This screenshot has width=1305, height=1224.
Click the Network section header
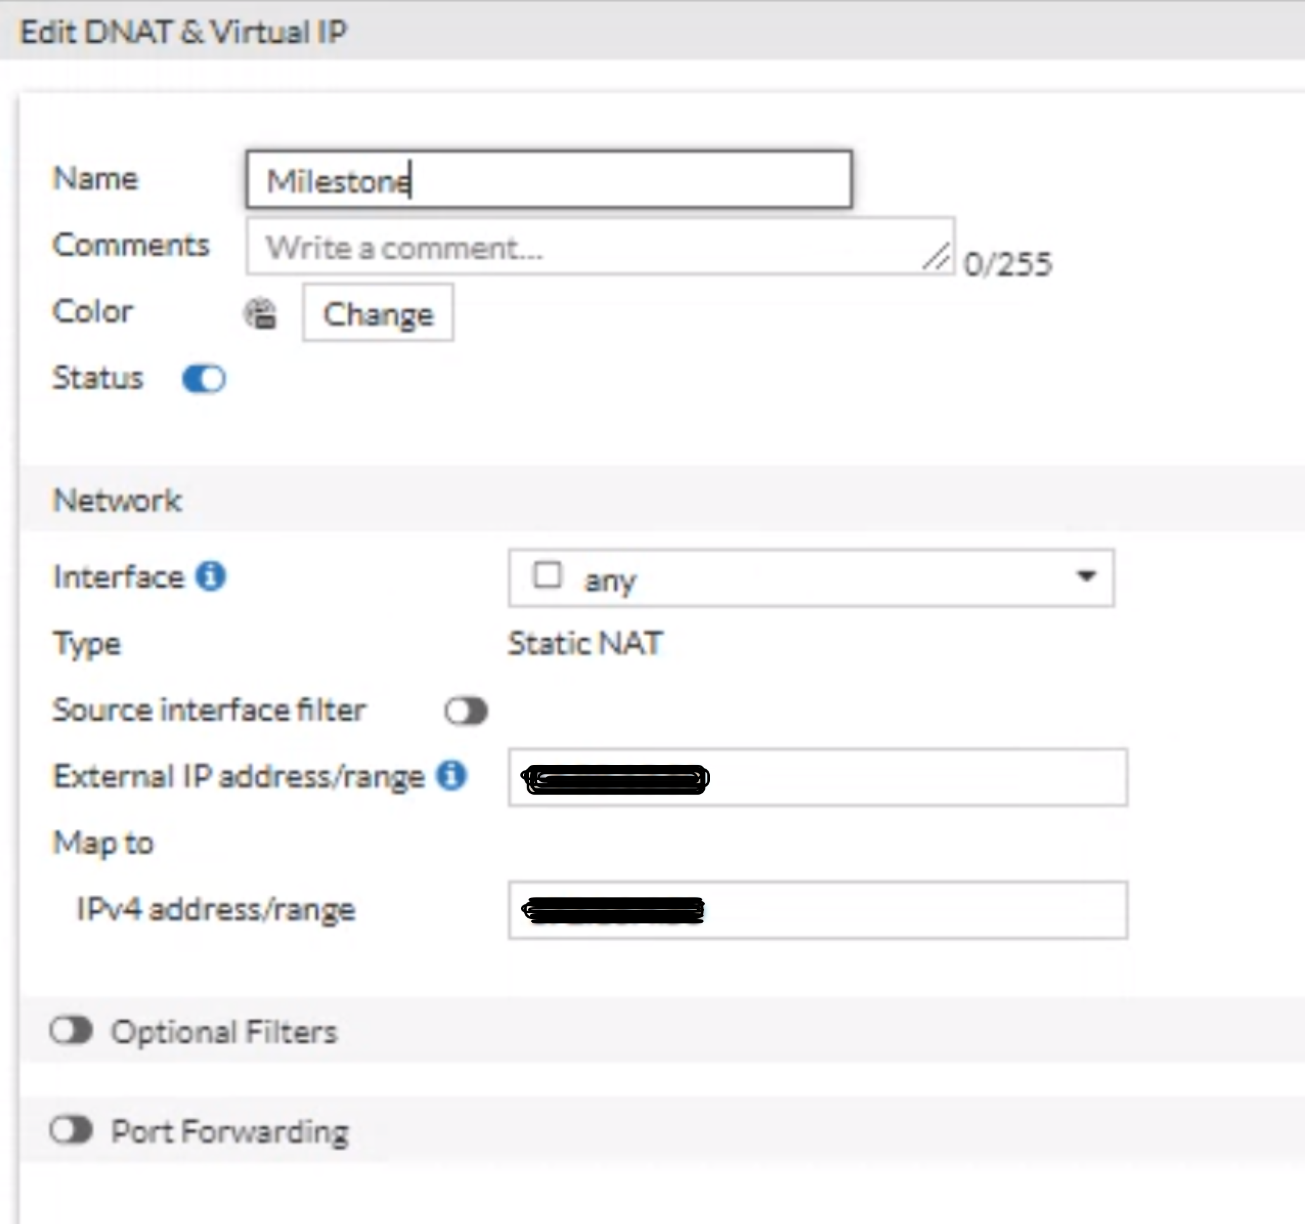[x=118, y=500]
